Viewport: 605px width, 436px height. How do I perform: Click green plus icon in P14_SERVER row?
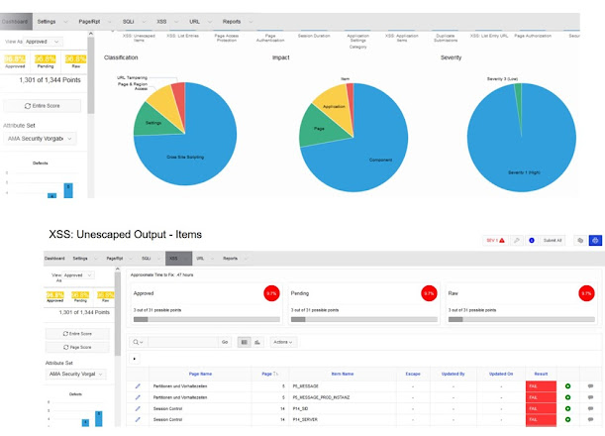point(567,419)
